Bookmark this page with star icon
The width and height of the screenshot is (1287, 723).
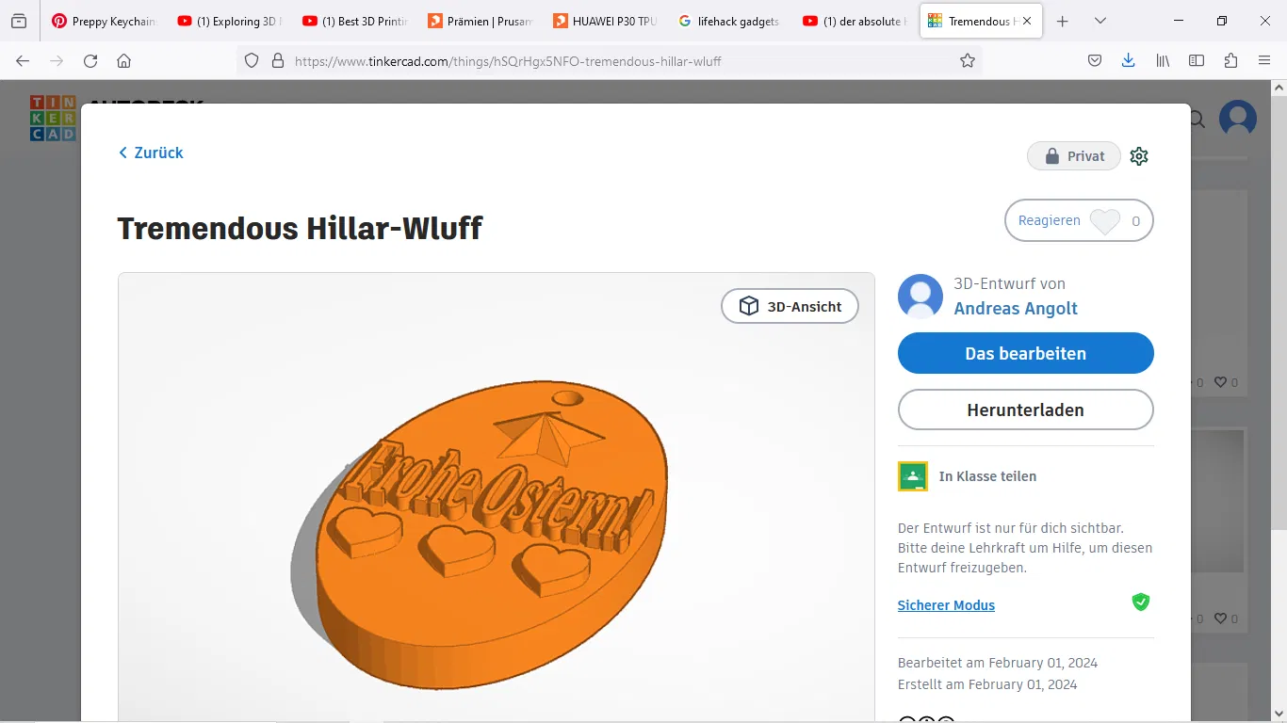click(x=968, y=60)
